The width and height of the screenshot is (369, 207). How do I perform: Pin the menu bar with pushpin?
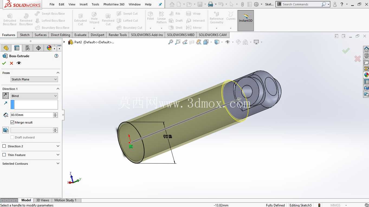(160, 4)
